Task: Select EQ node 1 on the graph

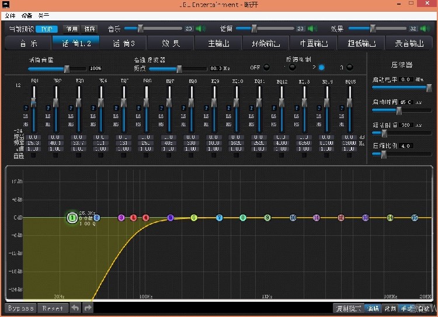Action: [72, 218]
